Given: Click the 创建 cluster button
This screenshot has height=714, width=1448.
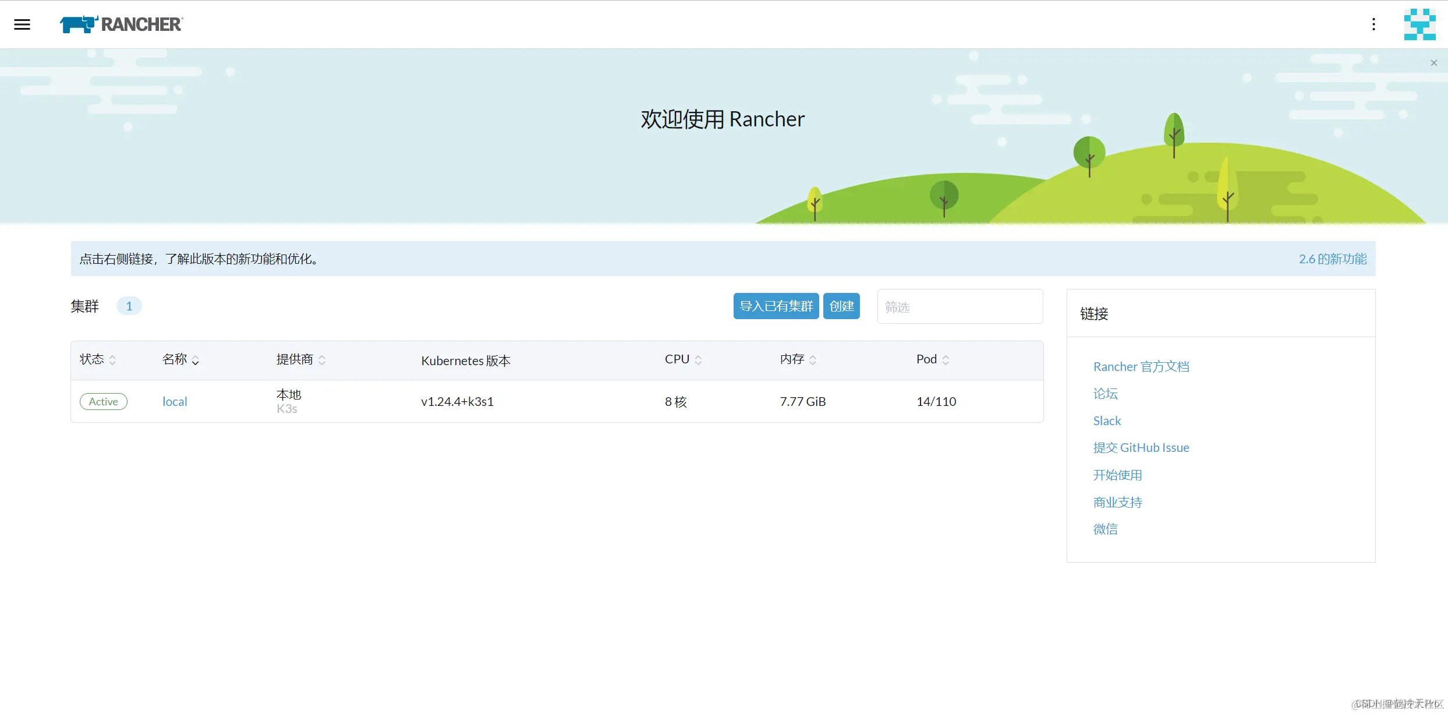Looking at the screenshot, I should (841, 306).
